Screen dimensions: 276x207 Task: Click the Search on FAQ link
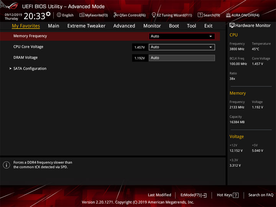[261, 195]
